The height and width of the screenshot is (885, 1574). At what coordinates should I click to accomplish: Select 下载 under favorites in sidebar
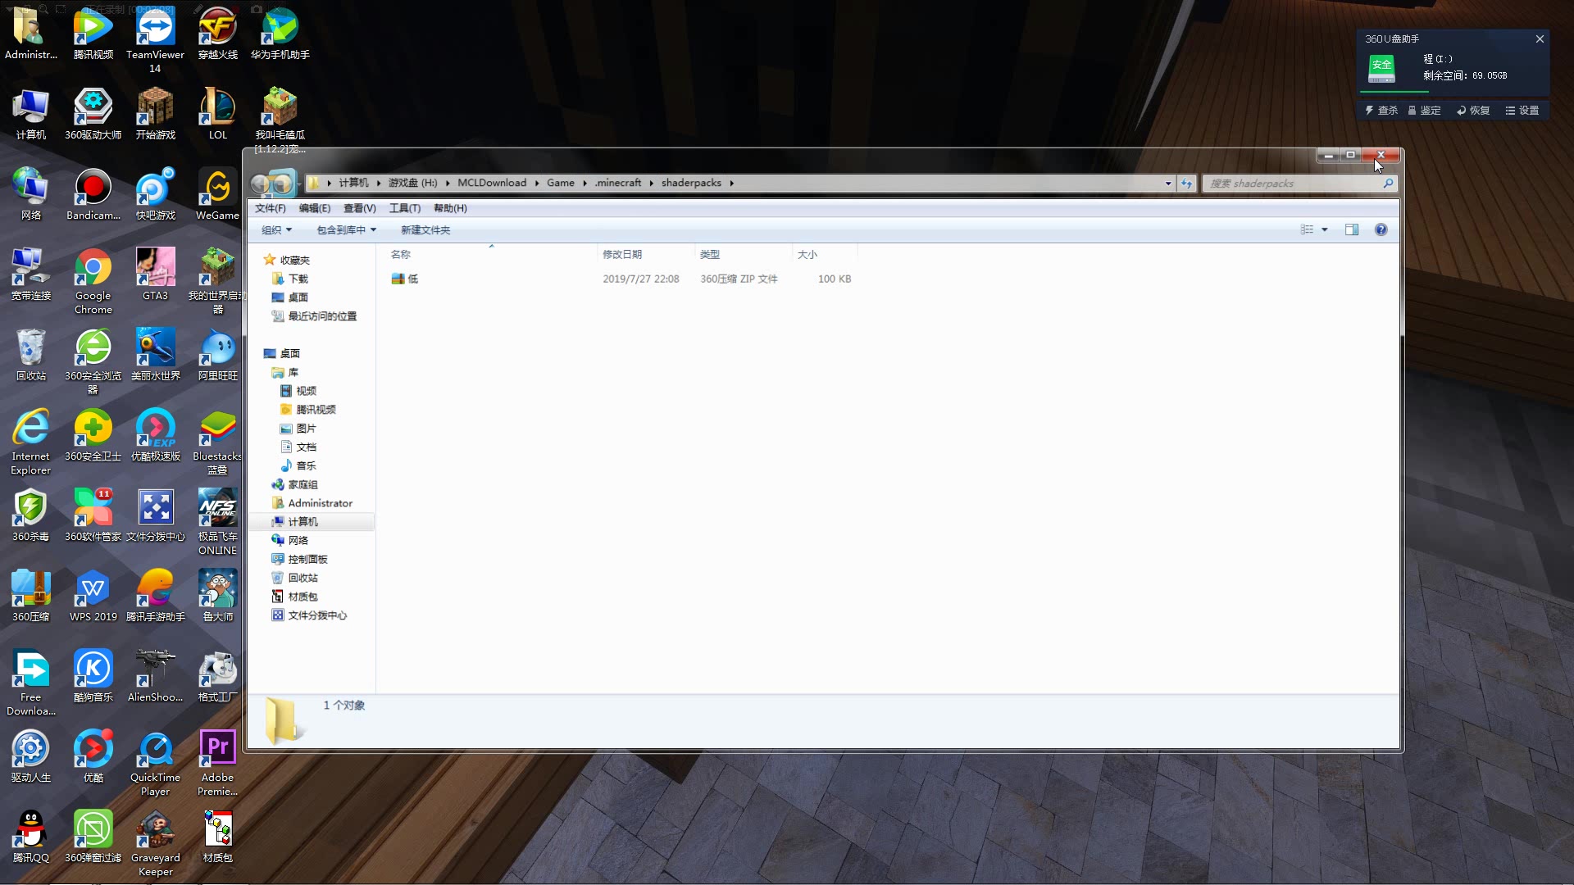(298, 279)
